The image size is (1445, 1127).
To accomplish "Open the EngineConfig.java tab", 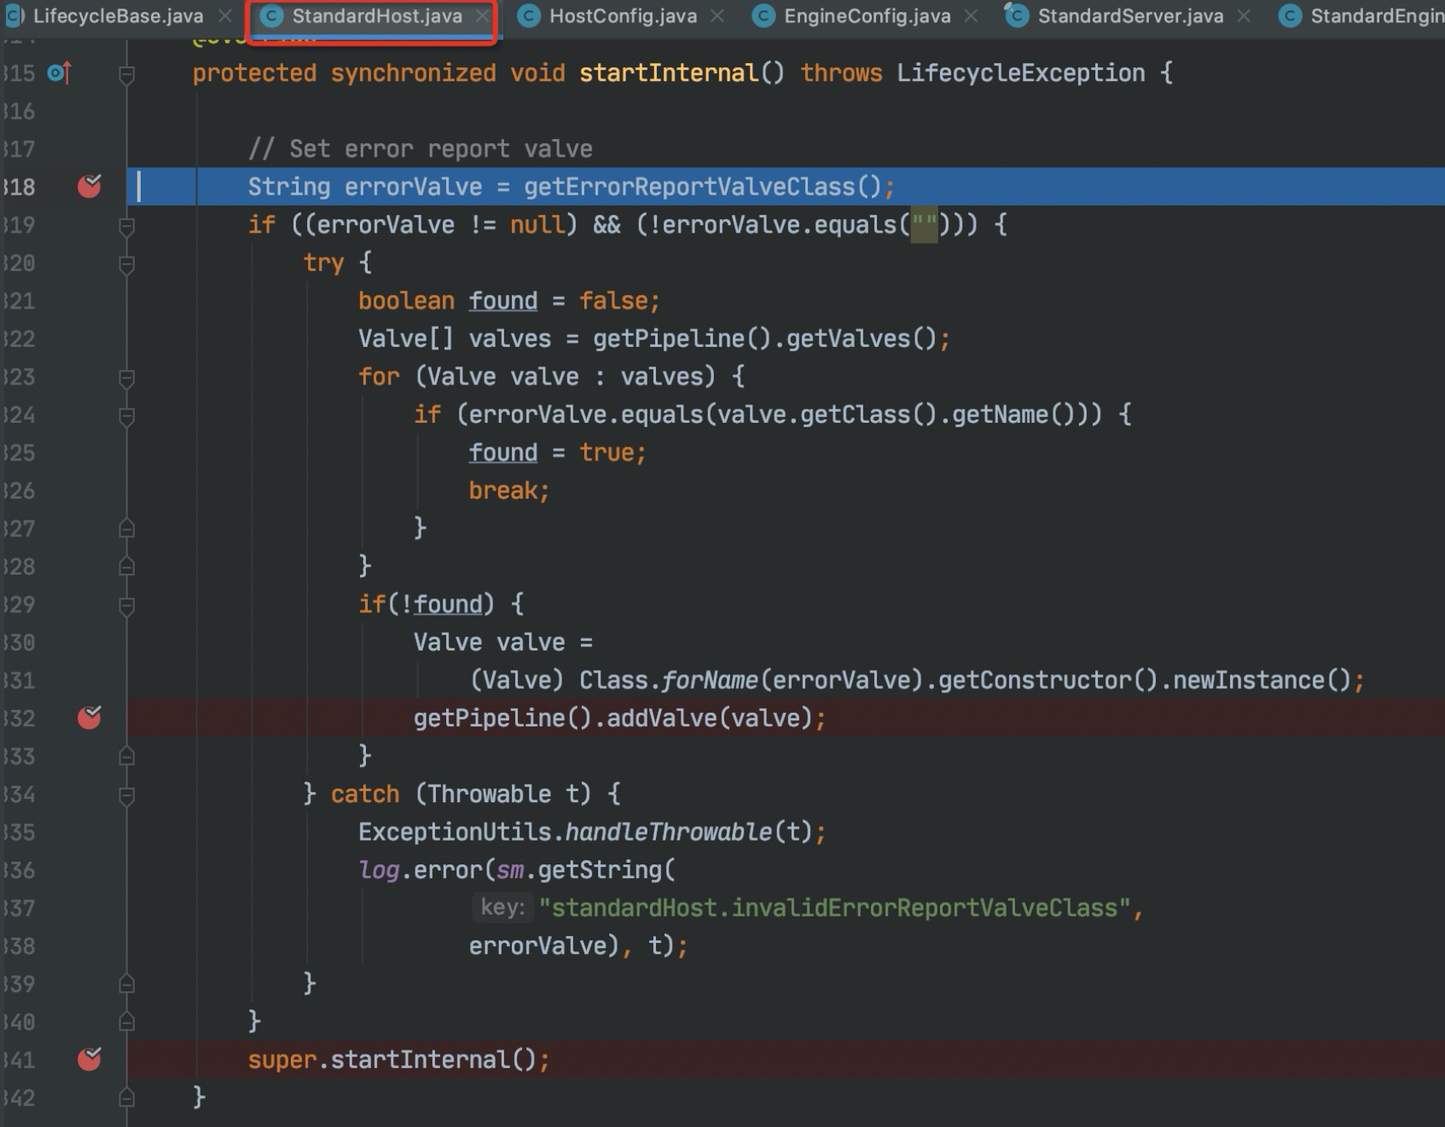I will [867, 16].
